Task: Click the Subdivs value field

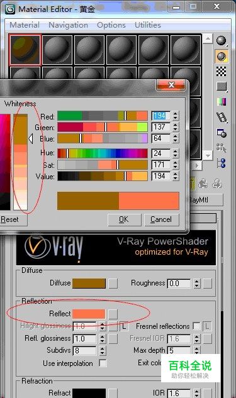Action: pyautogui.click(x=85, y=351)
